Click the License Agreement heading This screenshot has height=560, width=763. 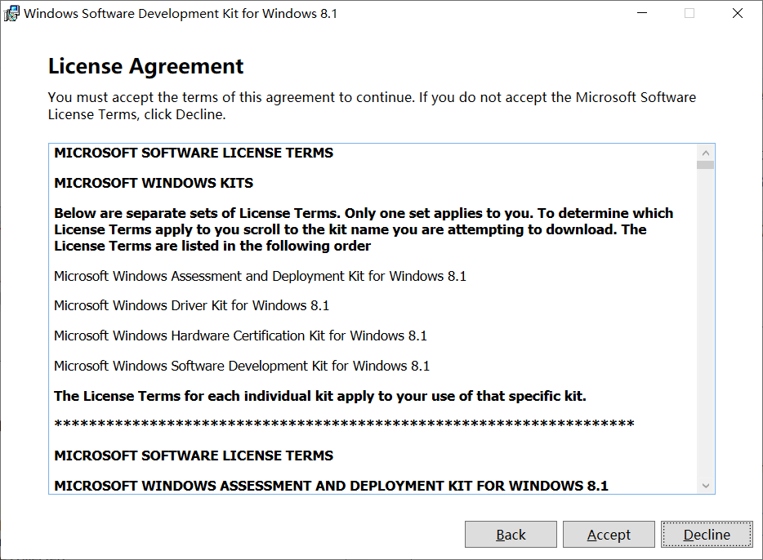(x=146, y=66)
